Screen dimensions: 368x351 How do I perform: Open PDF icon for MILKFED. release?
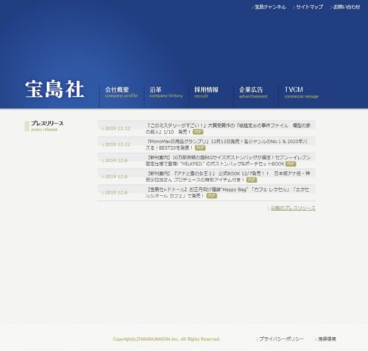pos(291,164)
